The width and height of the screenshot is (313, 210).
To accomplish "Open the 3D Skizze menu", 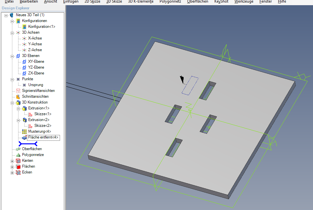I will point(114,2).
